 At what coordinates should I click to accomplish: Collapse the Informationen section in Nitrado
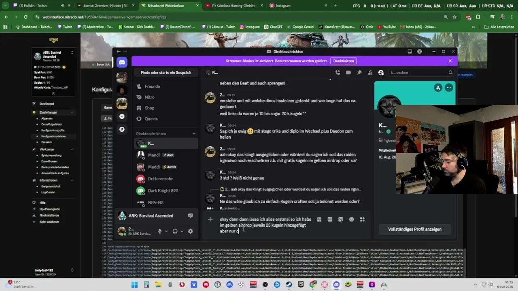click(x=72, y=180)
